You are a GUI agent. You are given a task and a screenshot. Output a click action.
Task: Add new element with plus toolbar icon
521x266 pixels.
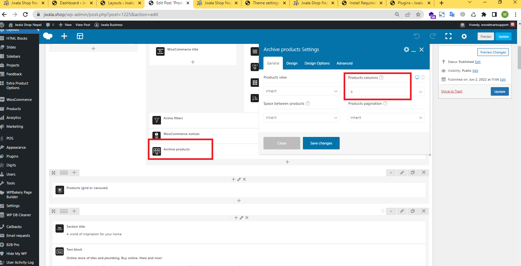(x=64, y=36)
